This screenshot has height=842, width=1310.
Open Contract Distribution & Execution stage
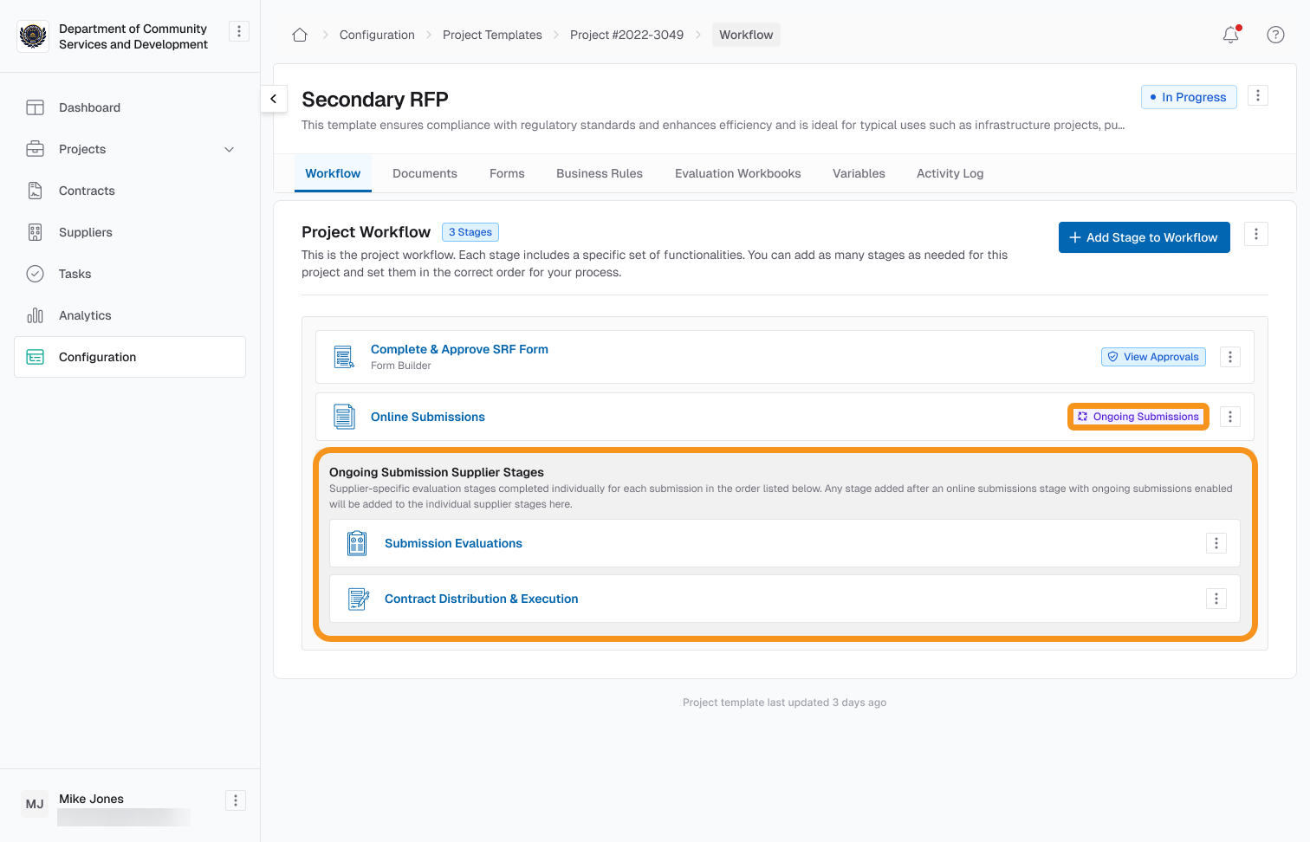[481, 599]
